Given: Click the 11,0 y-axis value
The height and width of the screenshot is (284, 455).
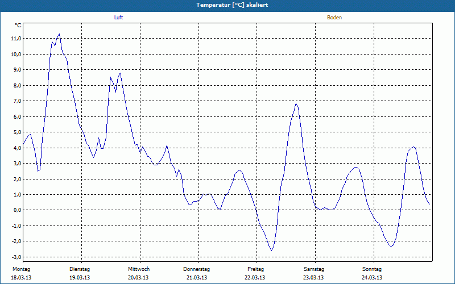Looking at the screenshot, I should 16,39.
